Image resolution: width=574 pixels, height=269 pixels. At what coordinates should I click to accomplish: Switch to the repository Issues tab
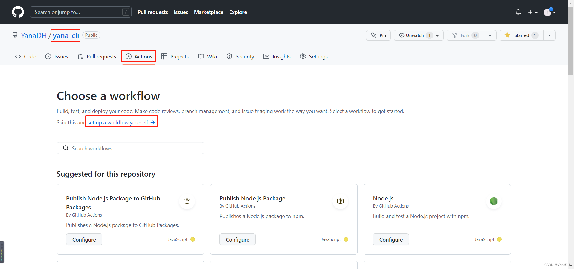tap(57, 56)
